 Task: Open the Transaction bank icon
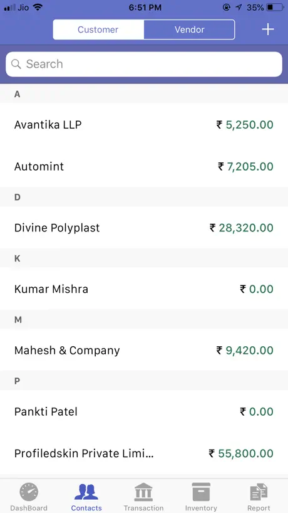pos(143,492)
